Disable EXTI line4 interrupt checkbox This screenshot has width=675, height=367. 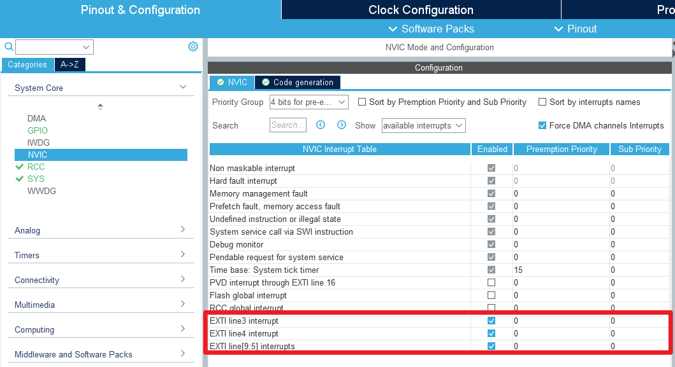click(x=491, y=333)
